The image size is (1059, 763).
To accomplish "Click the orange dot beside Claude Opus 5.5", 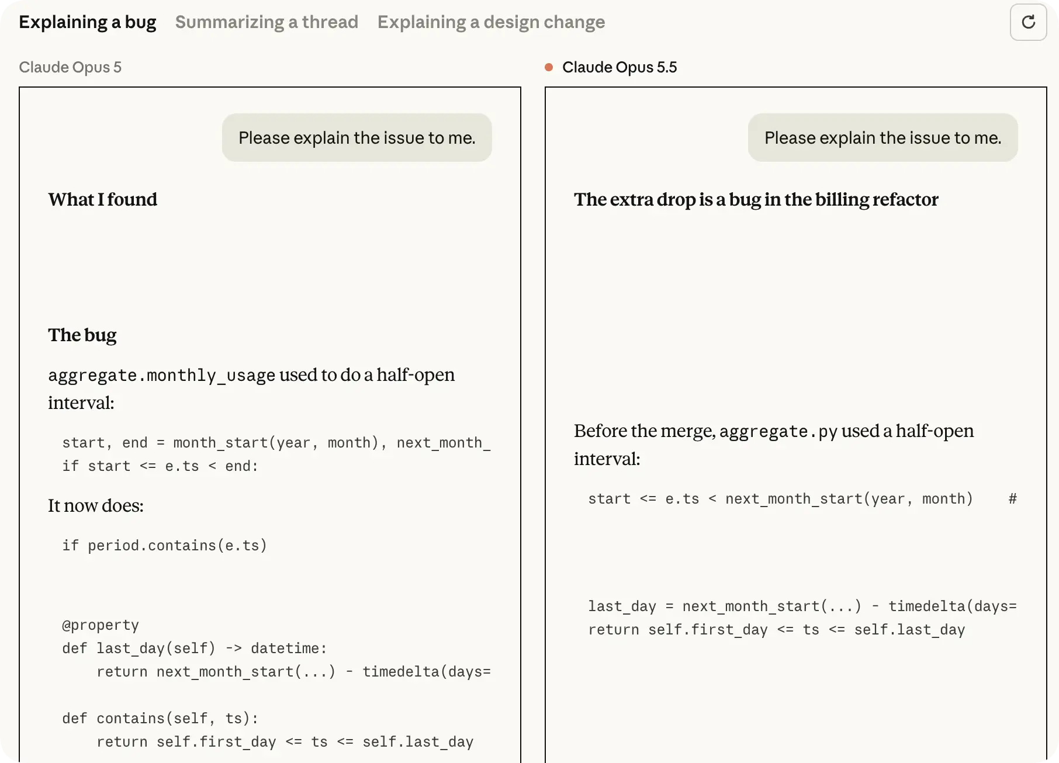I will click(x=549, y=67).
